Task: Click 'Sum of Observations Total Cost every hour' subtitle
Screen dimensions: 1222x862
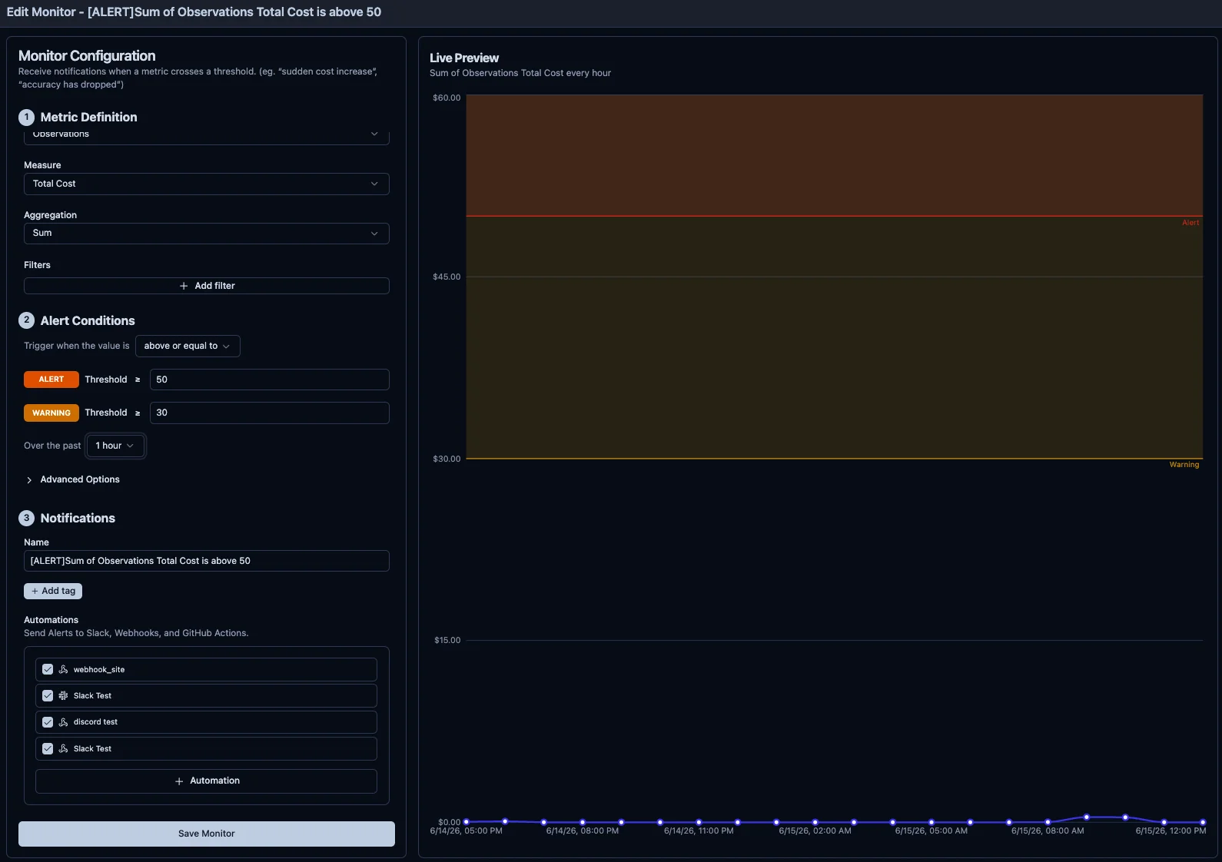Action: coord(520,73)
